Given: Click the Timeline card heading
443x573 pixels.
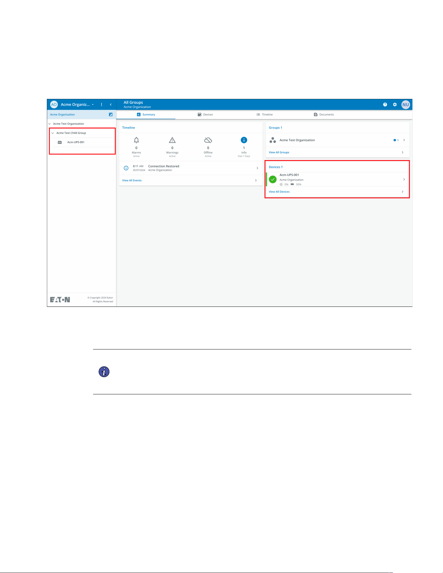Looking at the screenshot, I should tap(129, 128).
